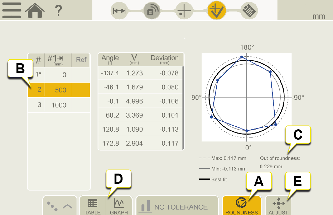Switch to Table view
Screen dimensions: 333x215
click(x=92, y=206)
